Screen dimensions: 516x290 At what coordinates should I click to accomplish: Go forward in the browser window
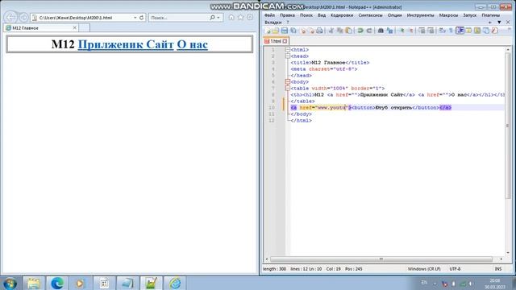click(x=23, y=17)
